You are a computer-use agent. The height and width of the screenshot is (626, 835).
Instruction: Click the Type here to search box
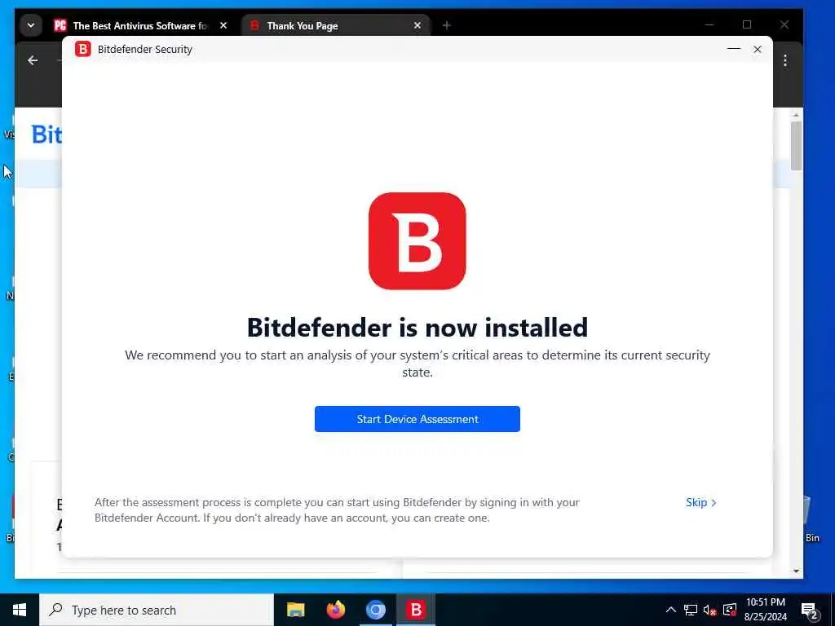(157, 610)
